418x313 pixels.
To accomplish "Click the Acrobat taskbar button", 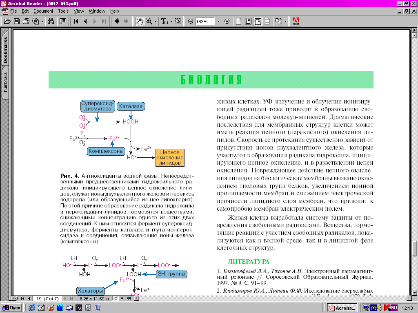I will point(342,308).
